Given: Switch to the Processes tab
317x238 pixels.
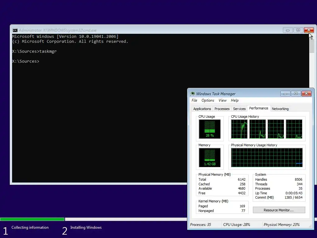Looking at the screenshot, I should coord(222,109).
